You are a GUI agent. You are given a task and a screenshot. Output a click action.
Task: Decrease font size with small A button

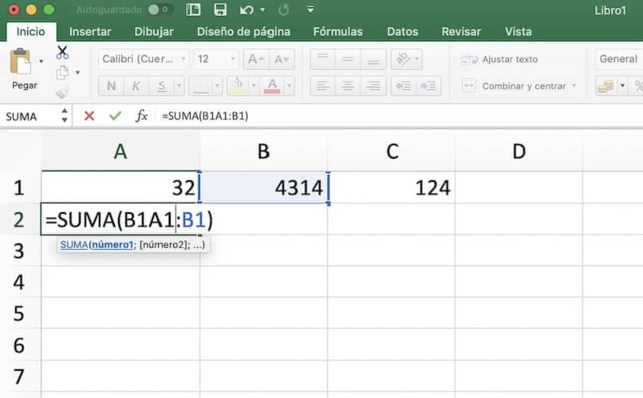(x=282, y=60)
